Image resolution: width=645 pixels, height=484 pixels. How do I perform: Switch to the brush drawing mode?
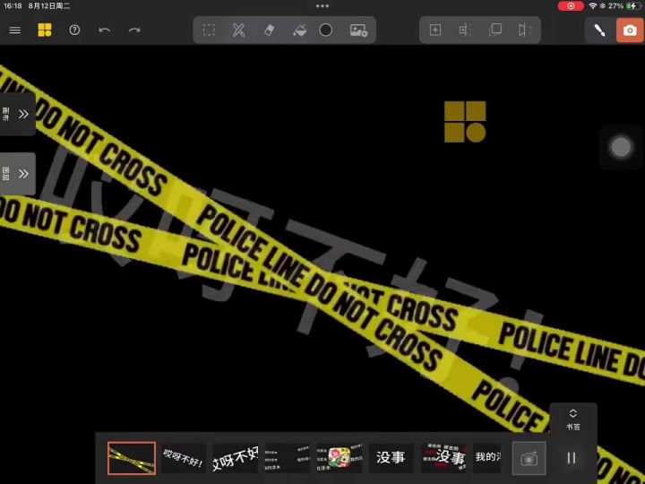[599, 30]
